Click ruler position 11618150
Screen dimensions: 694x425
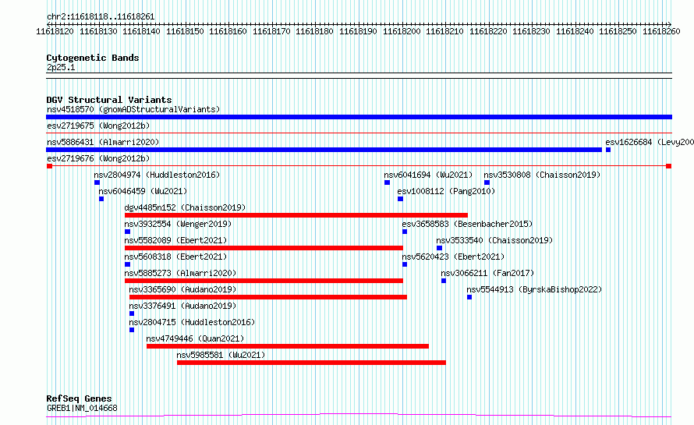coord(185,31)
